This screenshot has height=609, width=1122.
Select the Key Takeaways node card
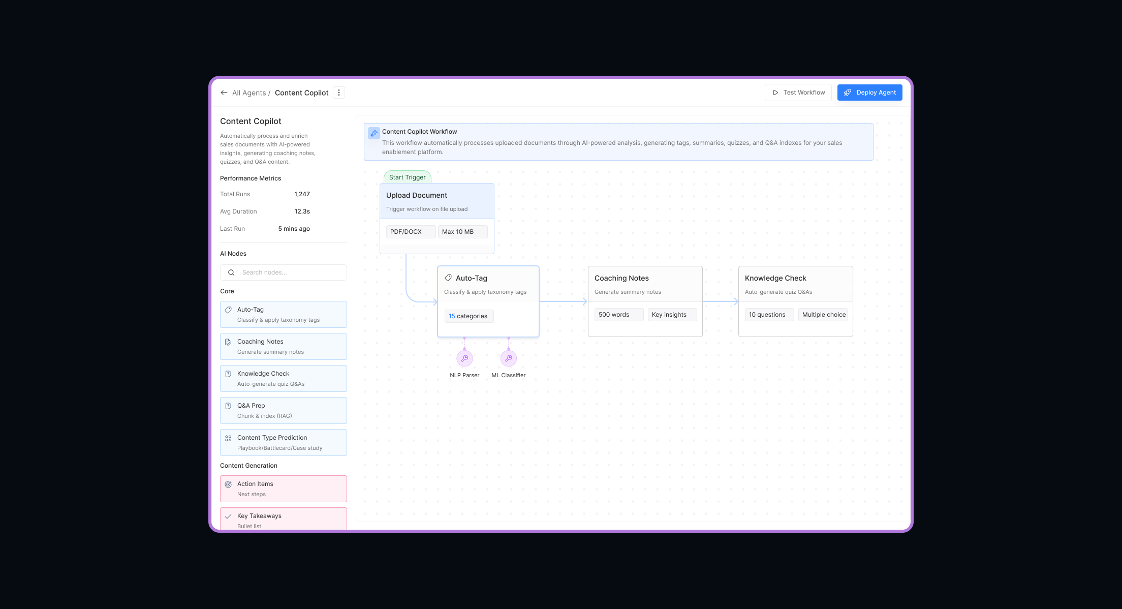point(284,519)
